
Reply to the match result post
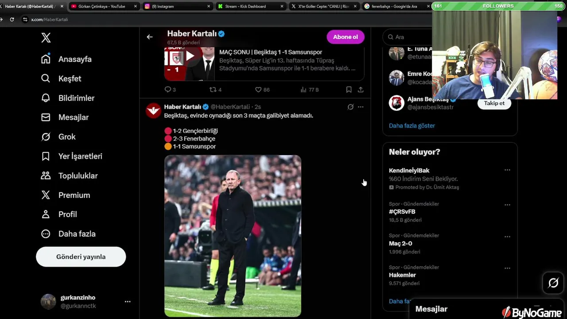tap(170, 89)
